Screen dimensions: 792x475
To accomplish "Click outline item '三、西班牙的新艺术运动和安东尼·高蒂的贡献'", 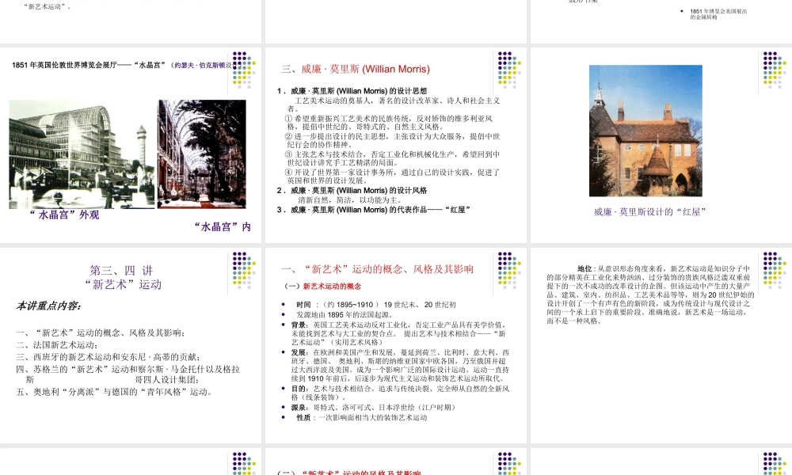I will coord(109,357).
